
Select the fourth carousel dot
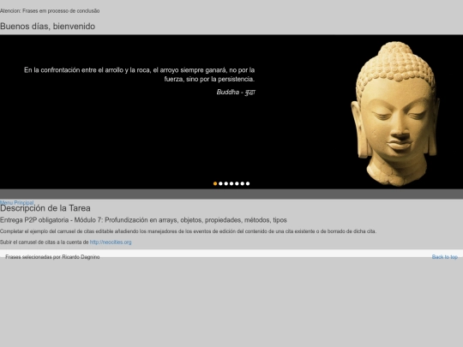[x=231, y=183]
